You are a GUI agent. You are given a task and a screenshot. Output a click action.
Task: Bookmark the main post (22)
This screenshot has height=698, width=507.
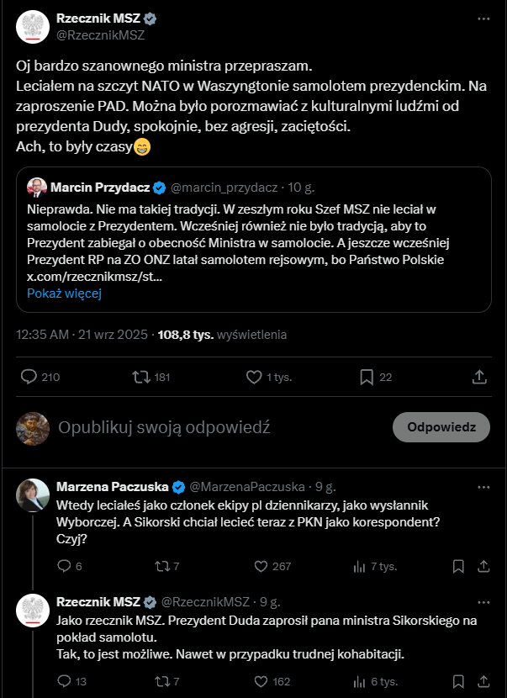coord(367,377)
